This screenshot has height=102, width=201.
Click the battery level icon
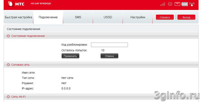click(184, 4)
